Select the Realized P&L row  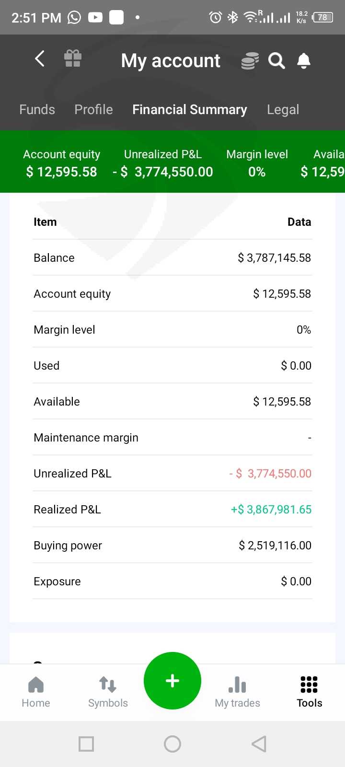[x=172, y=509]
